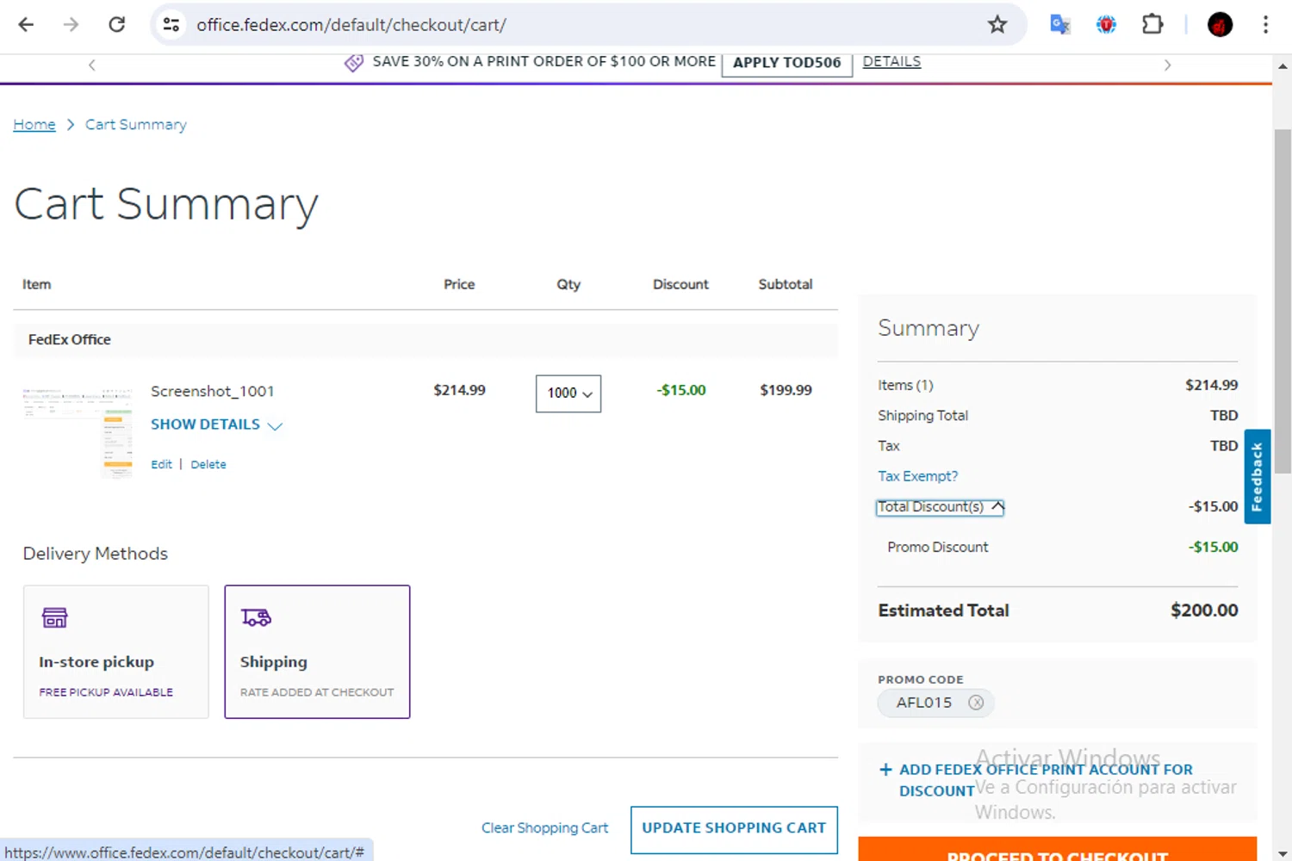
Task: Click the -$15.00 item discount value
Action: [x=681, y=390]
